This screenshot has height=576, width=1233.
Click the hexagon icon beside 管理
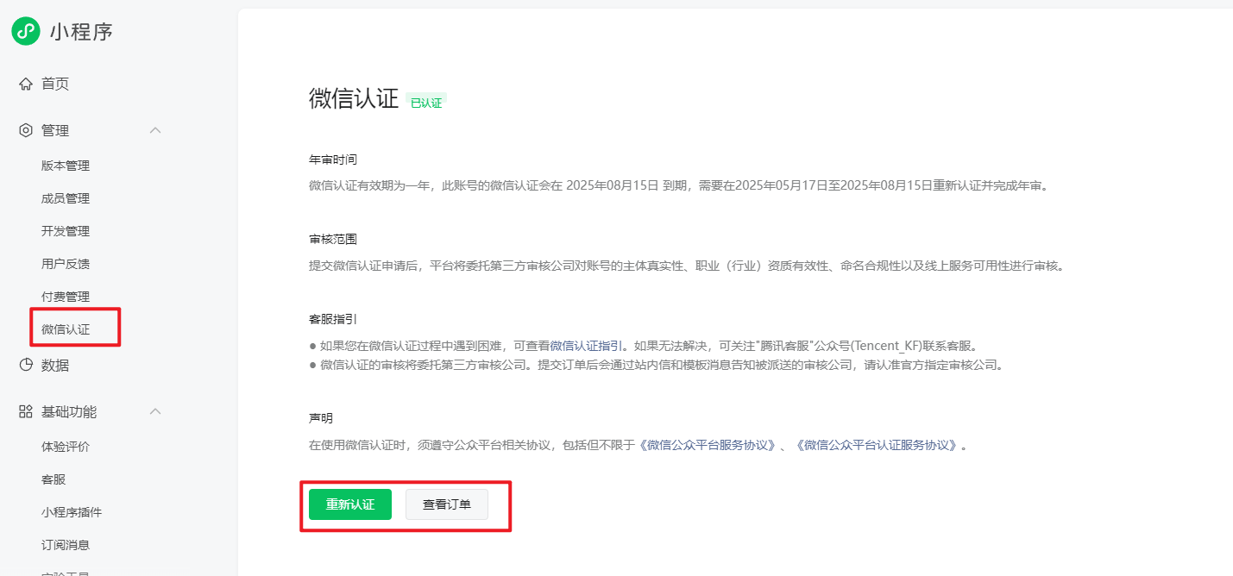pos(26,130)
